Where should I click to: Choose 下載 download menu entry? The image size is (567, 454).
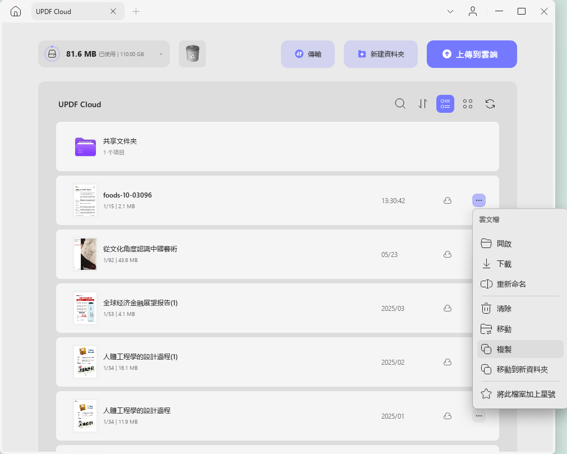520,264
